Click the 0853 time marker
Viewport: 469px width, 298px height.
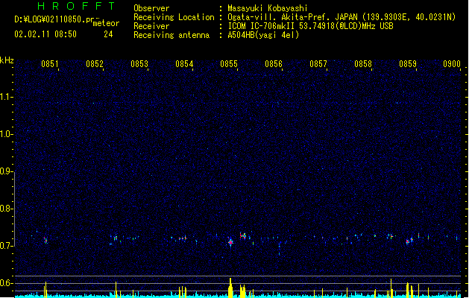[139, 64]
